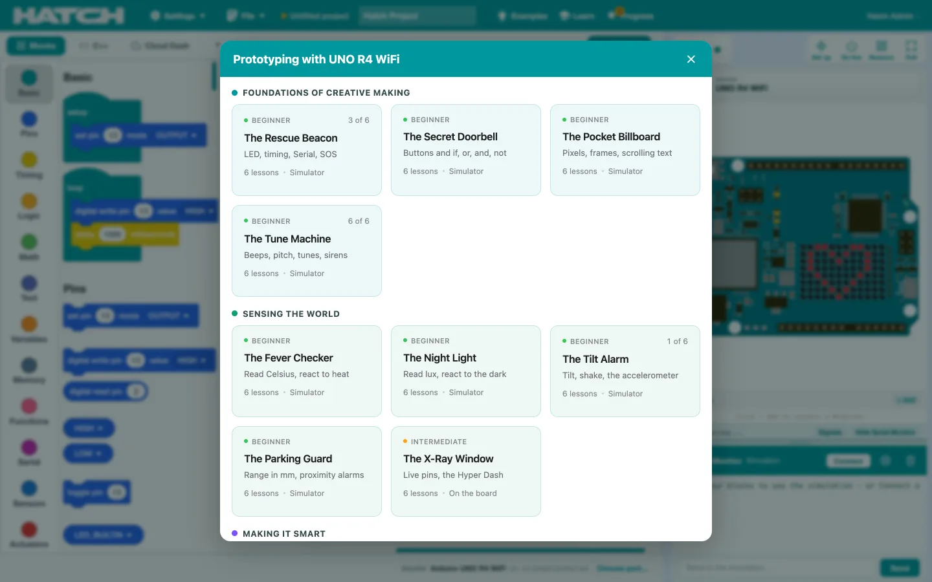This screenshot has height=582, width=932.
Task: Select the Serial block category icon
Action: [29, 447]
